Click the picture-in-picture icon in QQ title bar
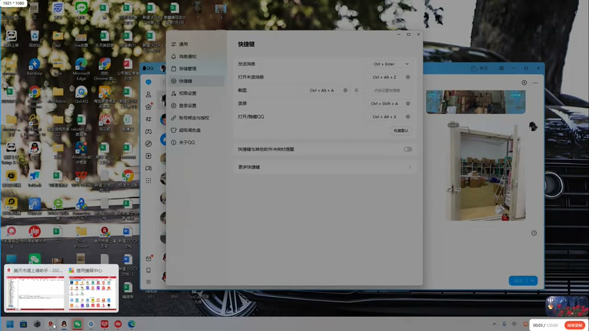This screenshot has width=589, height=331. pos(501,68)
